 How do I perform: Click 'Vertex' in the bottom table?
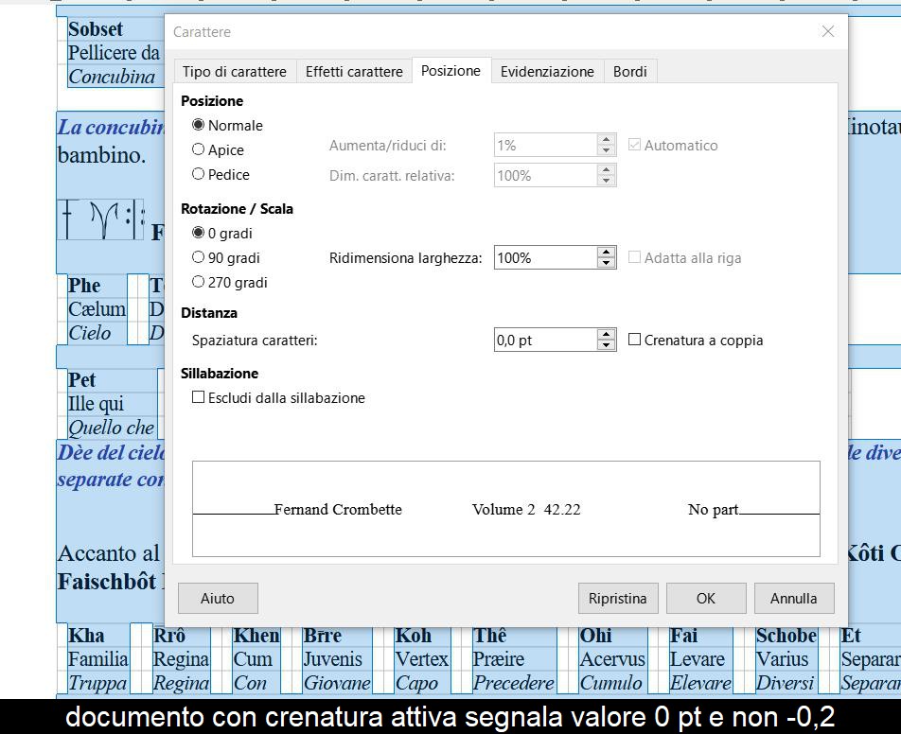point(422,659)
